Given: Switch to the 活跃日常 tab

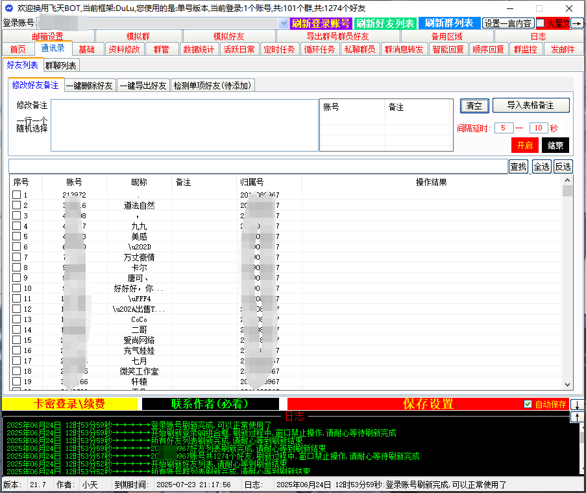Looking at the screenshot, I should [x=239, y=49].
